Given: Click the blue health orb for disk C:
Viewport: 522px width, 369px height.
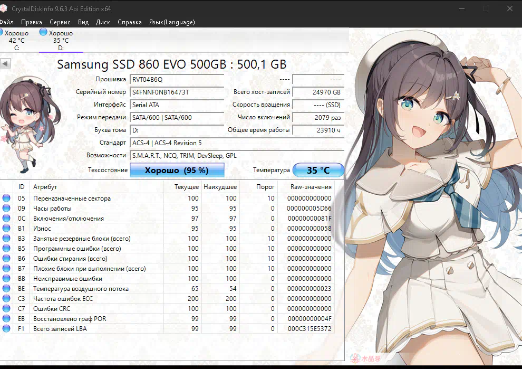Looking at the screenshot, I should (1, 32).
